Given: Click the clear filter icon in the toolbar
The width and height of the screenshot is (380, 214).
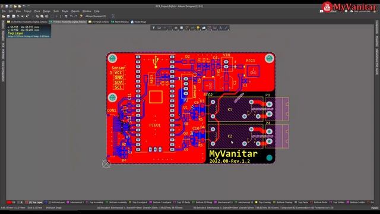Looking at the screenshot, I should point(66,16).
